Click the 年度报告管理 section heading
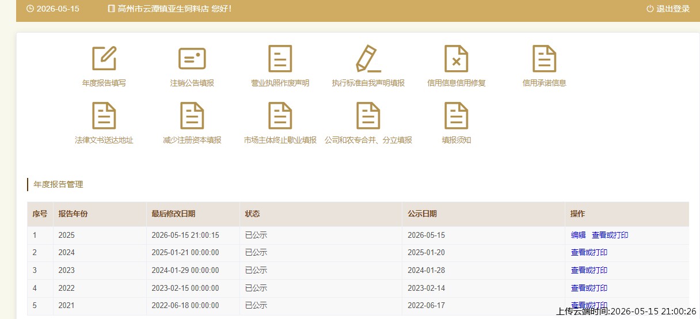The height and width of the screenshot is (319, 700). pos(59,185)
